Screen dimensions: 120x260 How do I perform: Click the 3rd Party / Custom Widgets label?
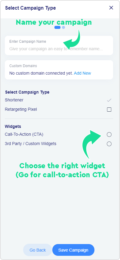30,144
